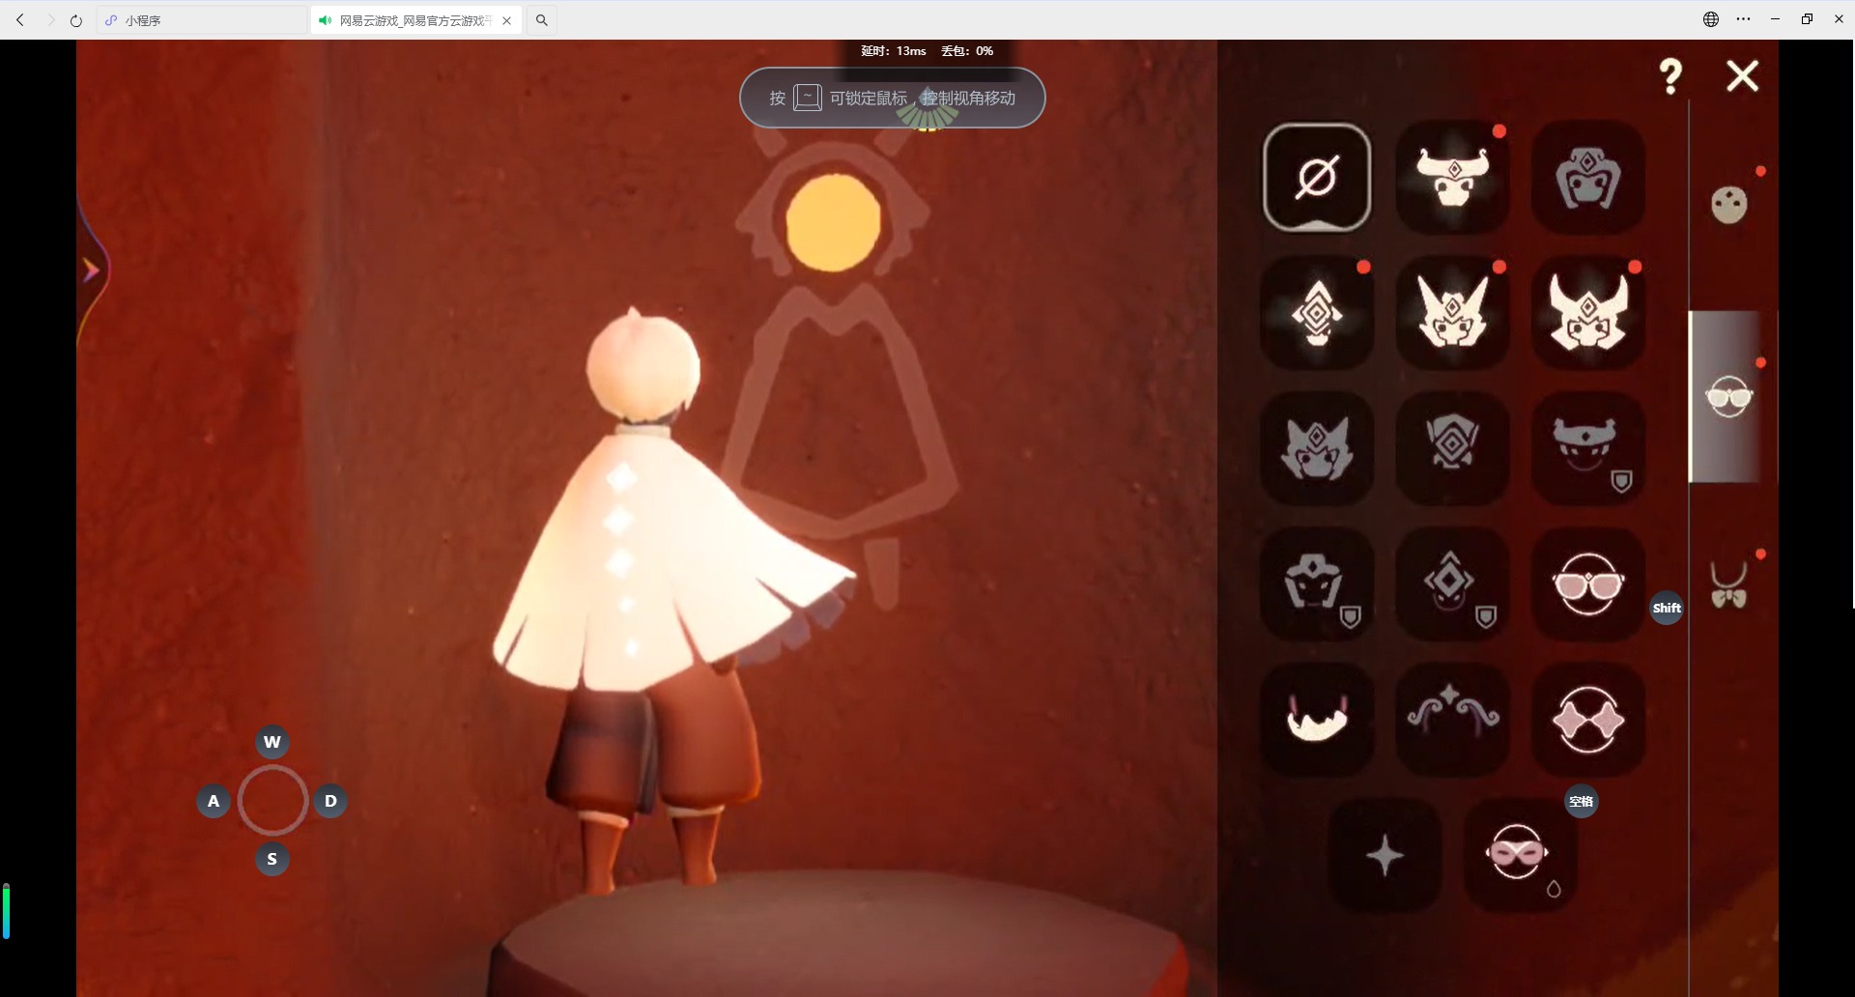Viewport: 1855px width, 997px height.
Task: Click the tilde key icon in the hint
Action: click(808, 98)
